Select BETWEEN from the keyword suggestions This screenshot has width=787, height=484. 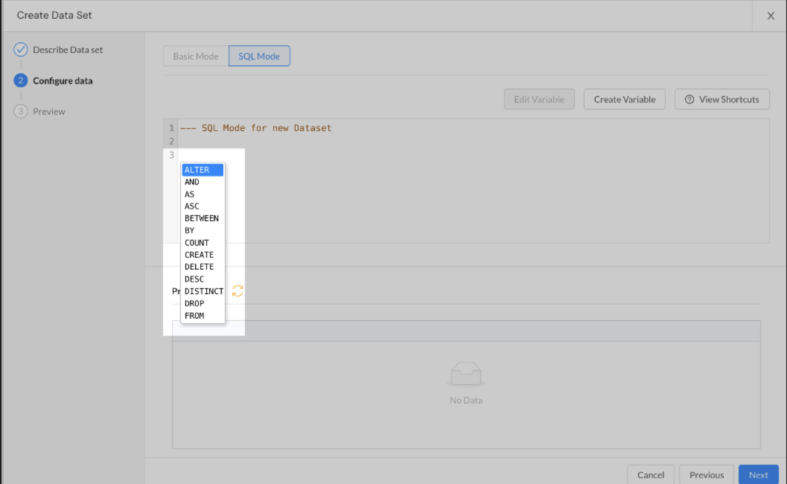[203, 218]
